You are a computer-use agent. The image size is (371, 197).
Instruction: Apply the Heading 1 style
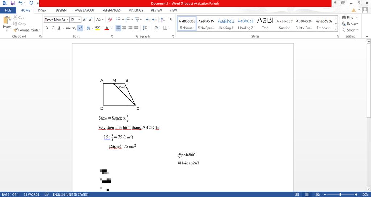coord(226,24)
